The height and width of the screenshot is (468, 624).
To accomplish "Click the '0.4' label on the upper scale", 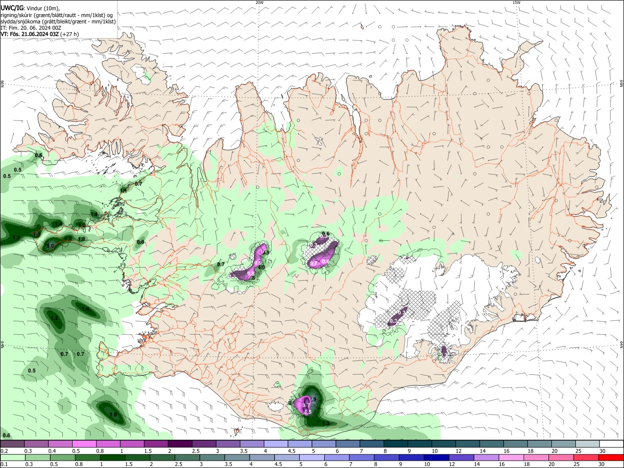I will click(x=52, y=451).
